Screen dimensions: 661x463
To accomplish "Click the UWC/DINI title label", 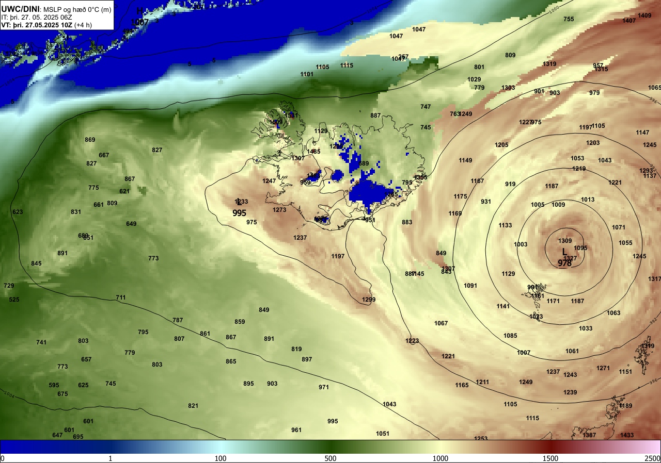I will point(20,9).
